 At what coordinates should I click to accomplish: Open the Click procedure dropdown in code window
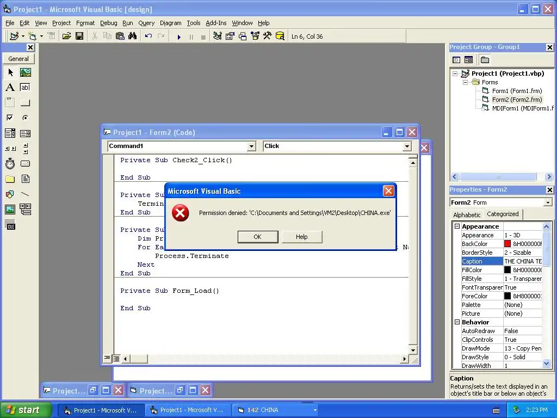pos(407,146)
